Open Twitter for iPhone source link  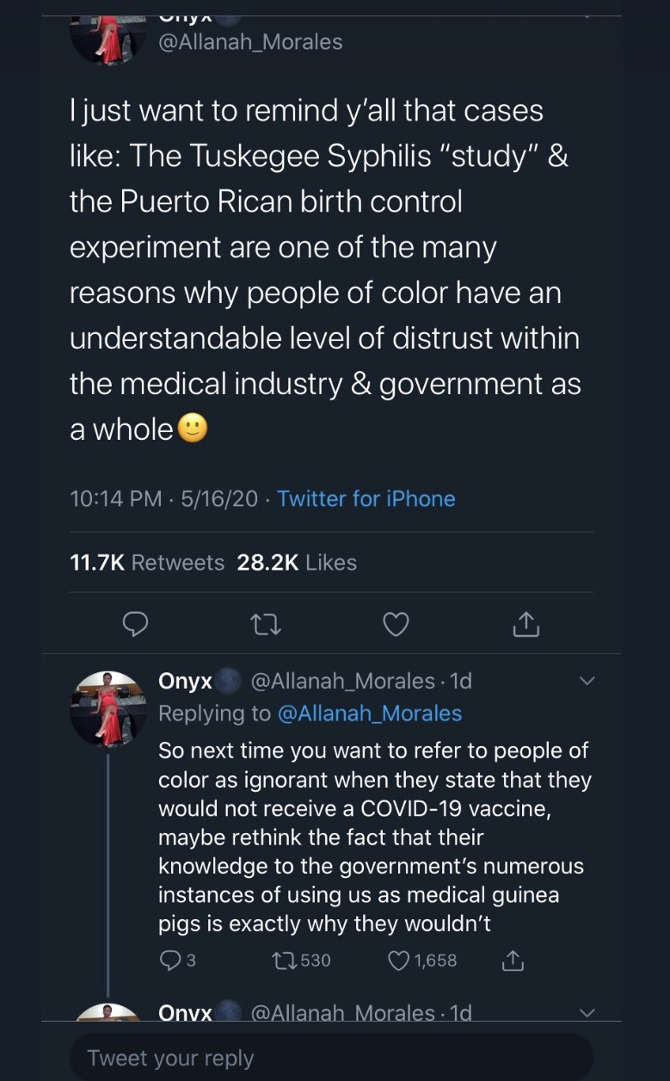pos(366,498)
